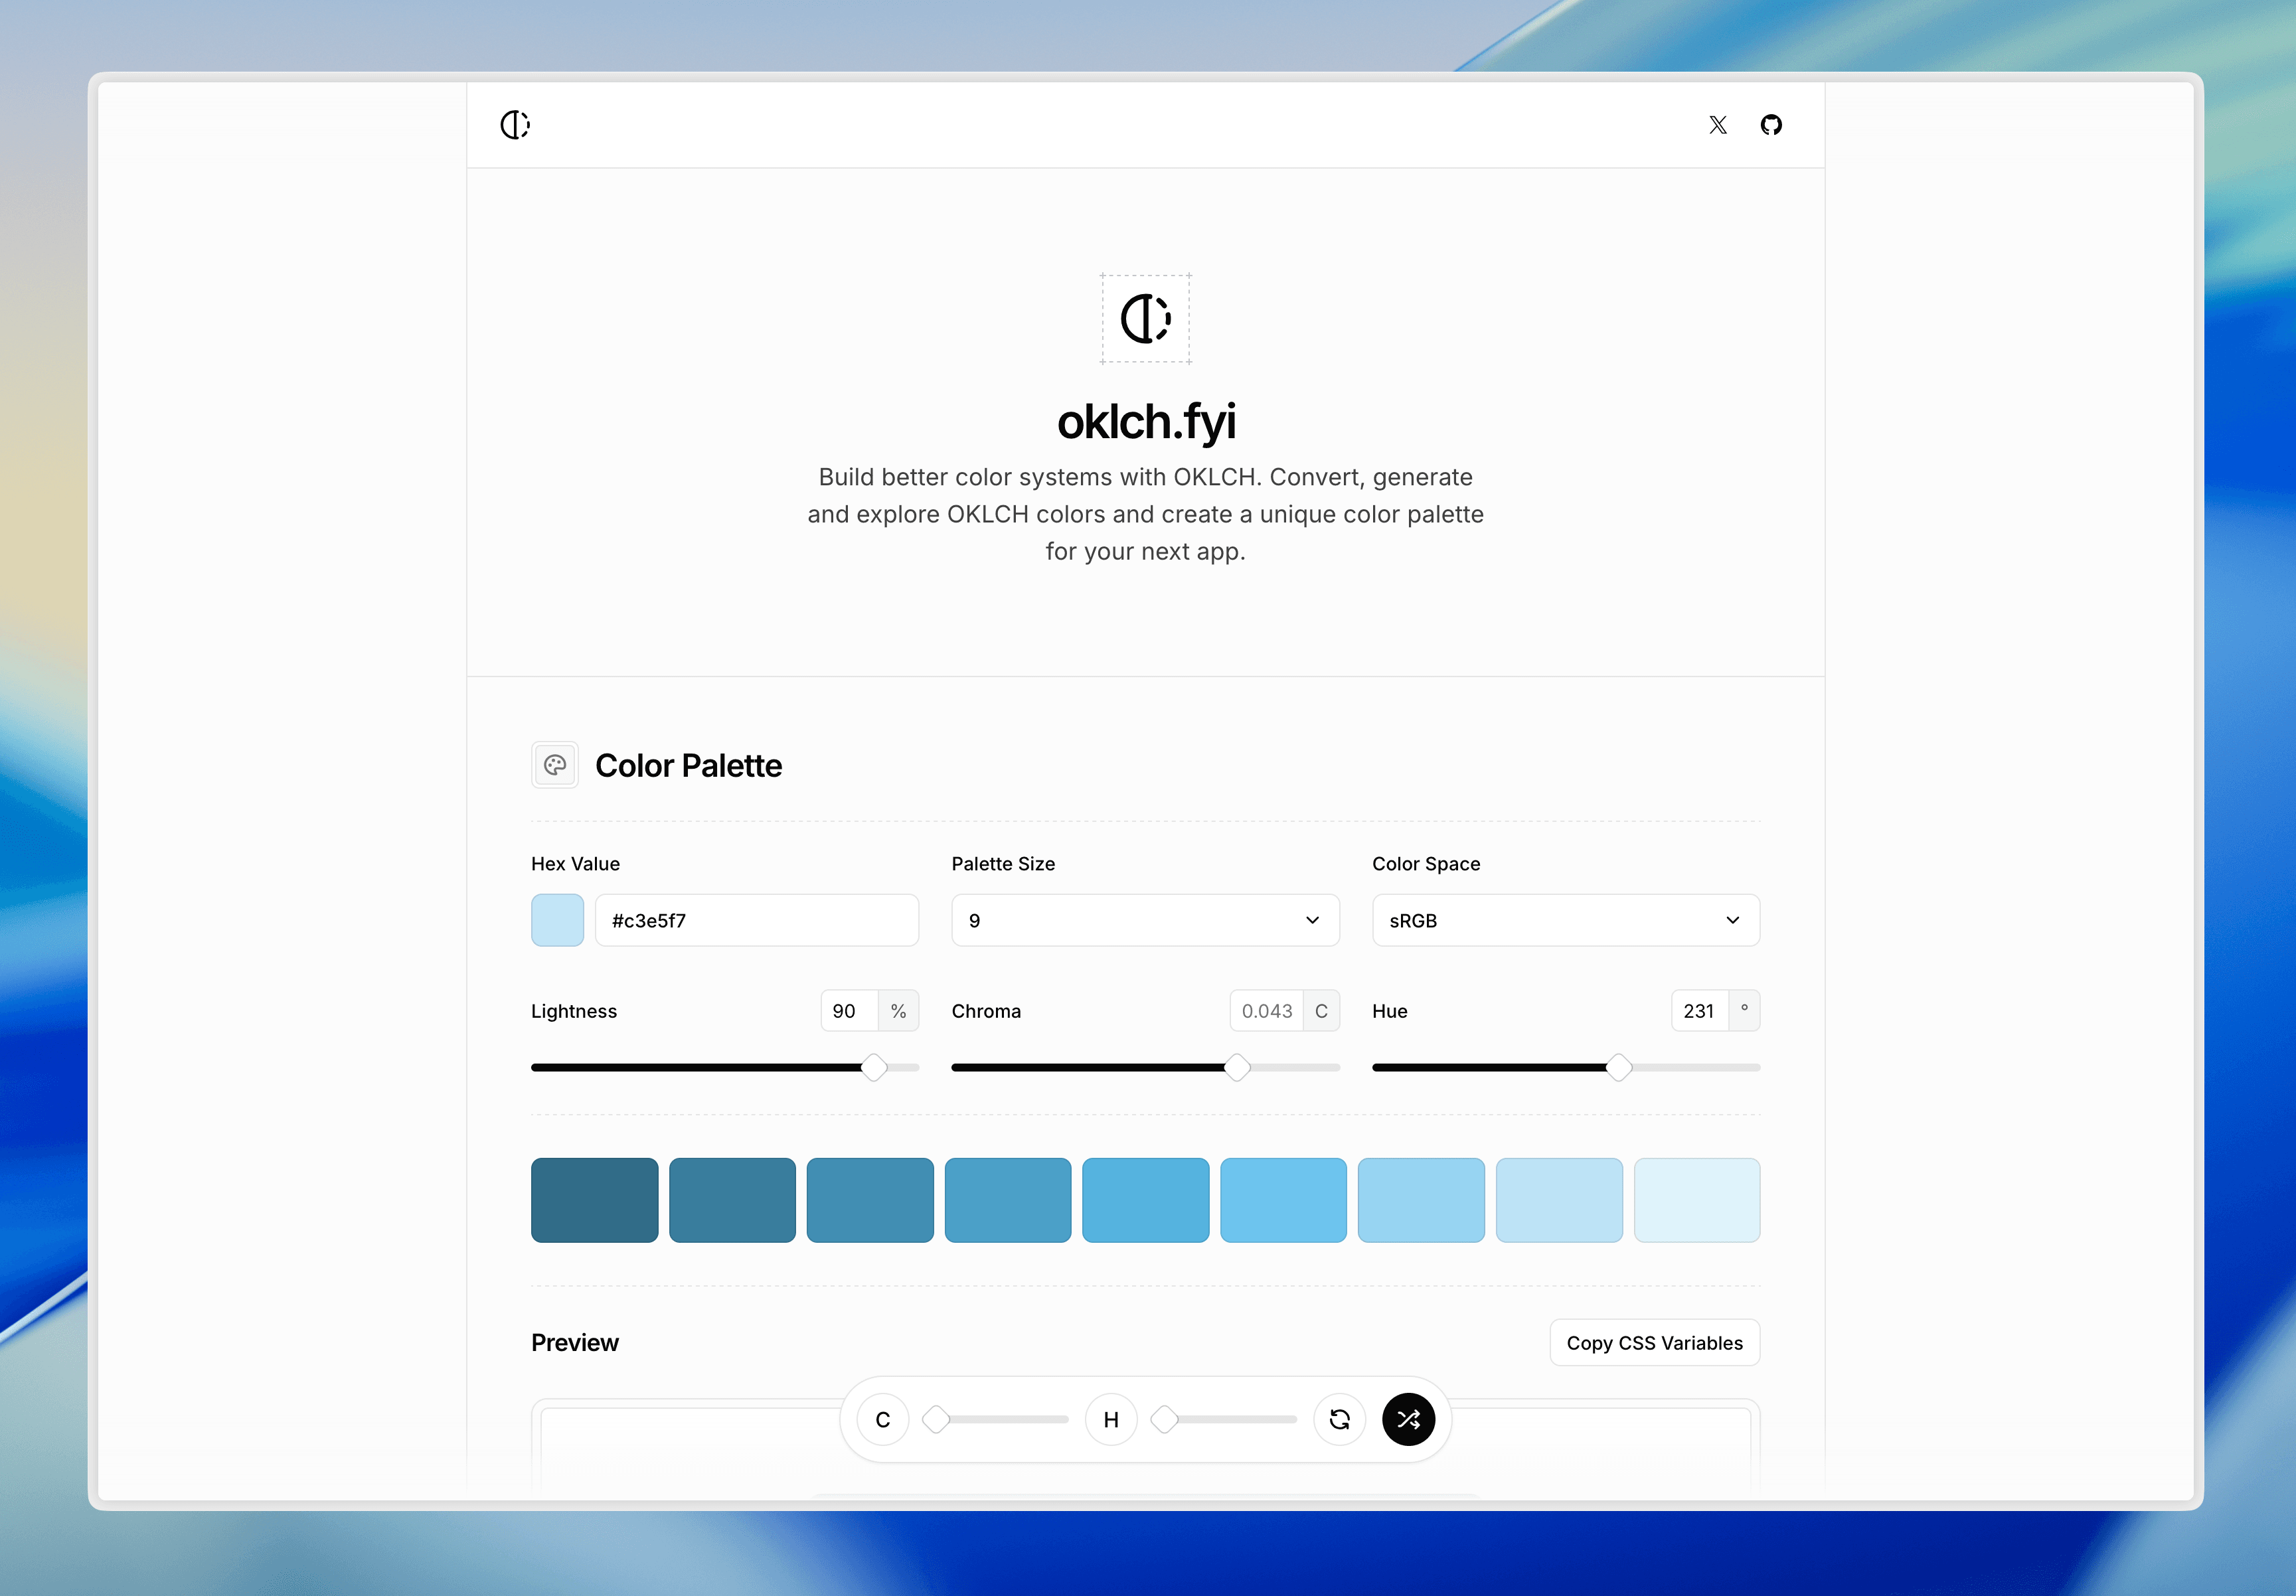The width and height of the screenshot is (2296, 1596).
Task: Click the Chroma slider handle
Action: click(1237, 1067)
